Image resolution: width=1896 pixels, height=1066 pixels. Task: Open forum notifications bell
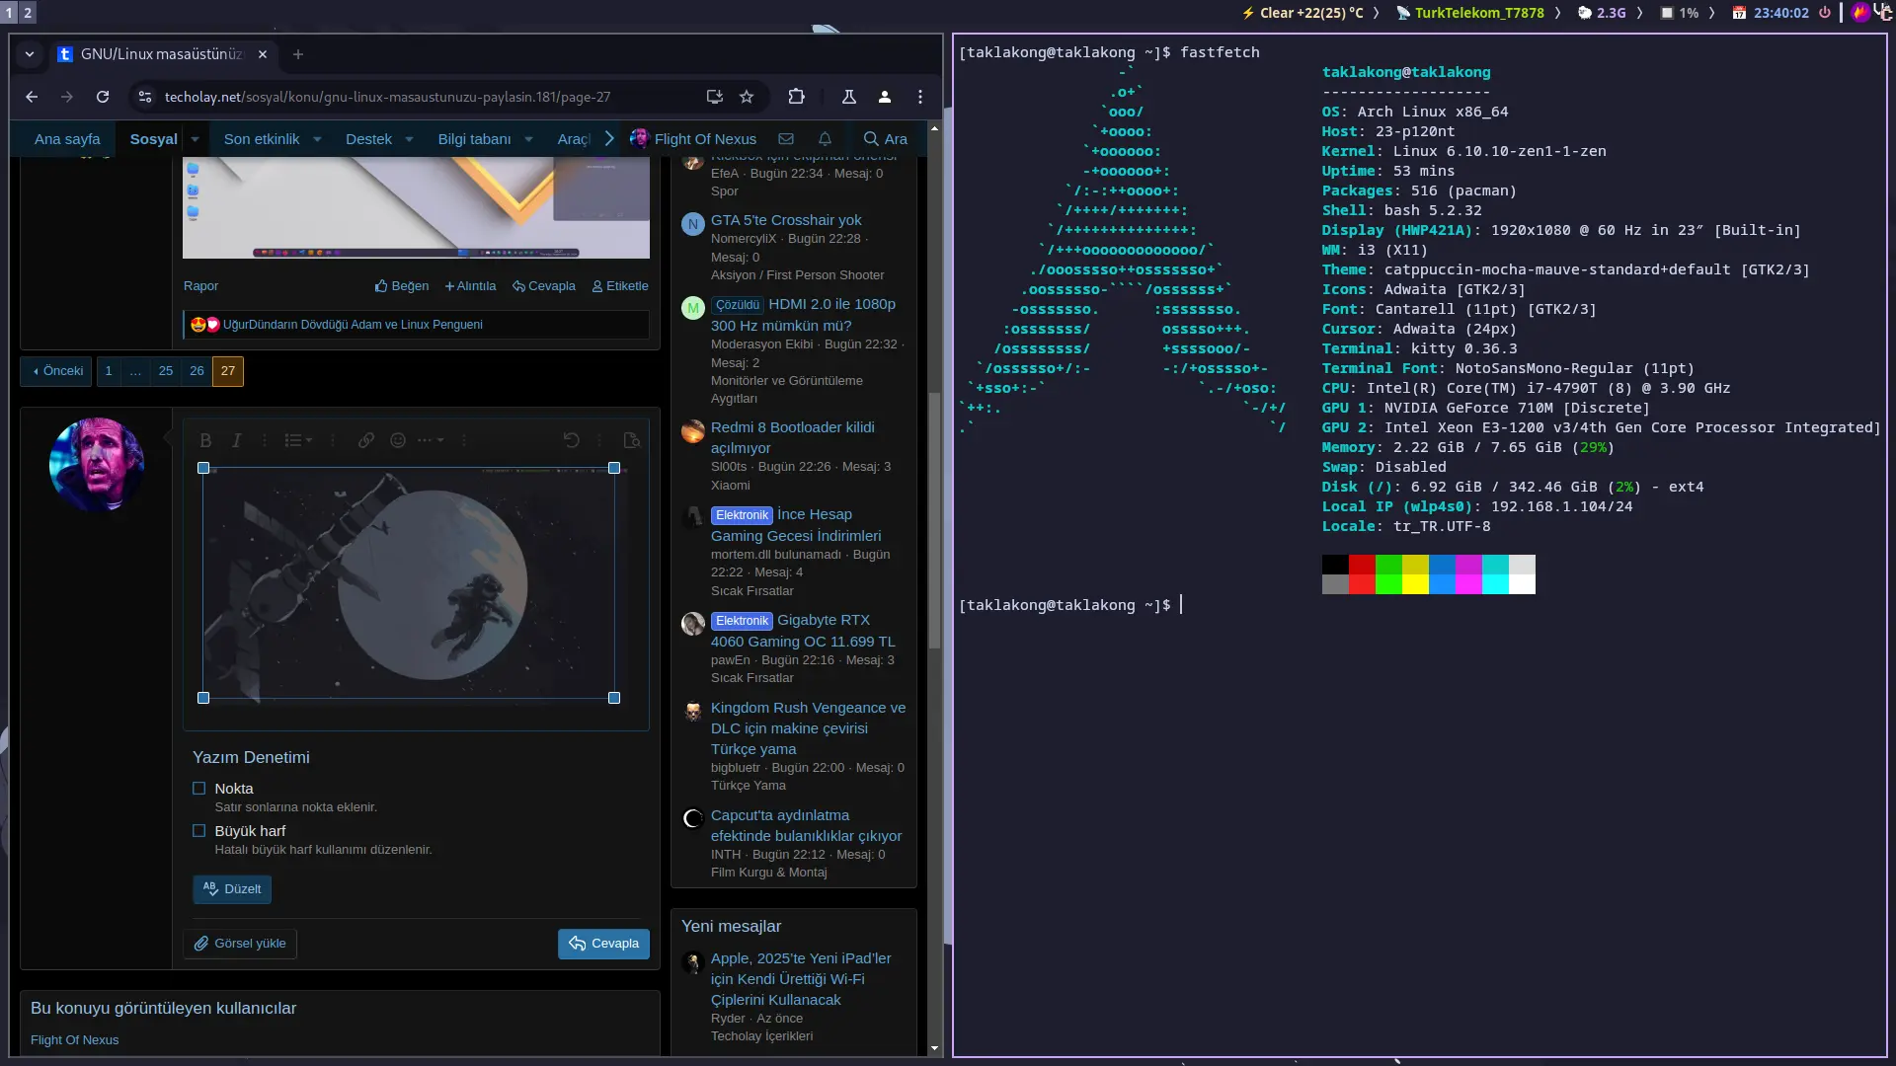[825, 139]
